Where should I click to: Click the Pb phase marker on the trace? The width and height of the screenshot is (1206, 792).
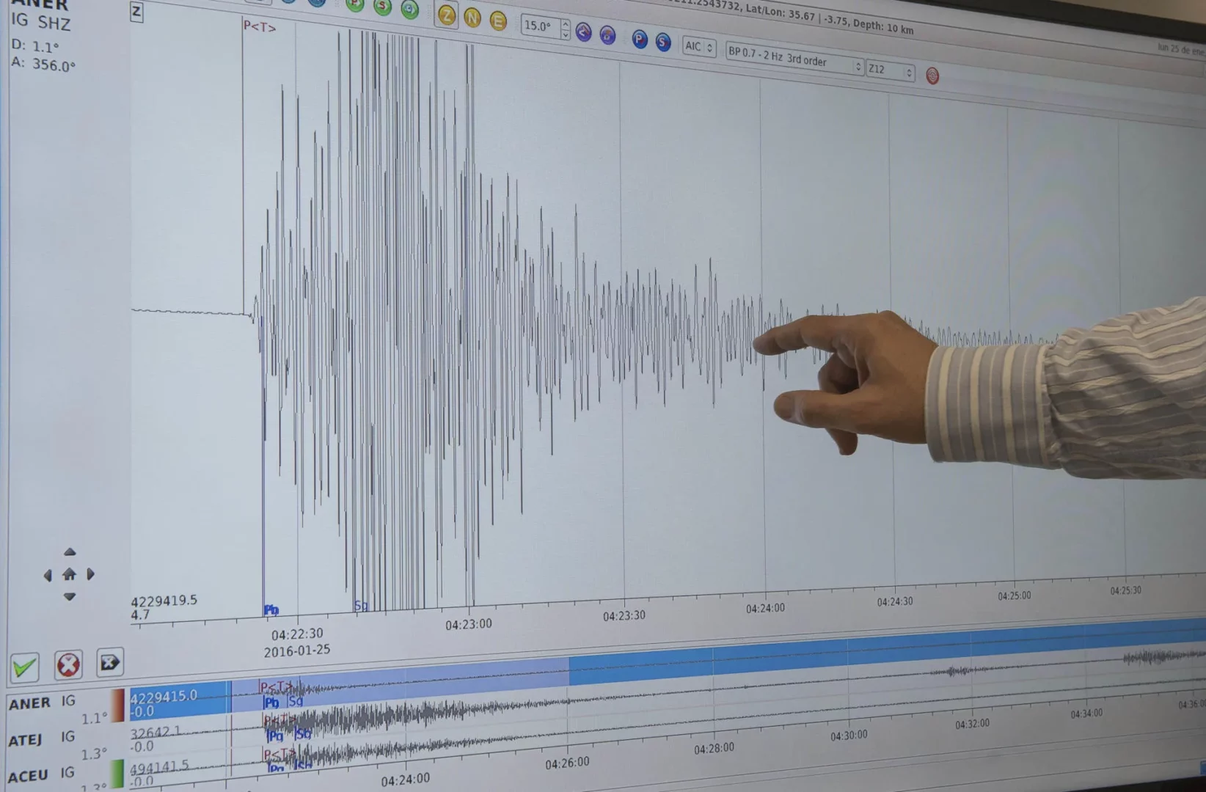(x=270, y=609)
